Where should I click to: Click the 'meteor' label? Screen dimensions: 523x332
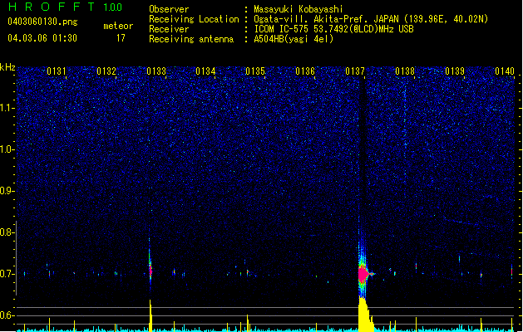(x=118, y=26)
